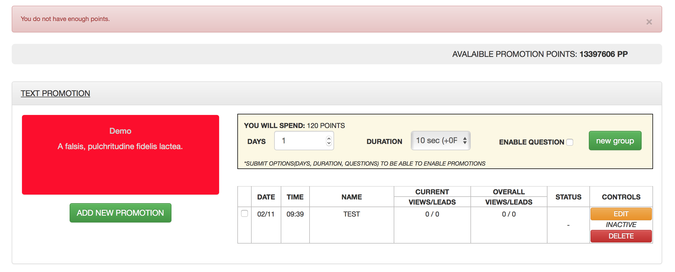Click the 'YOU WILL SPEND: 120 POINTS' text
The height and width of the screenshot is (272, 675).
coord(294,125)
